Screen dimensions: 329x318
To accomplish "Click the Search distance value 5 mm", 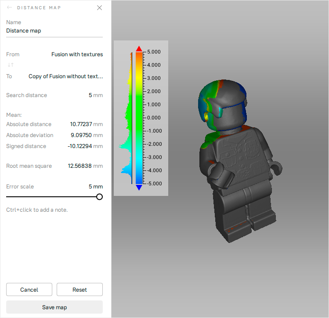I will (x=96, y=95).
